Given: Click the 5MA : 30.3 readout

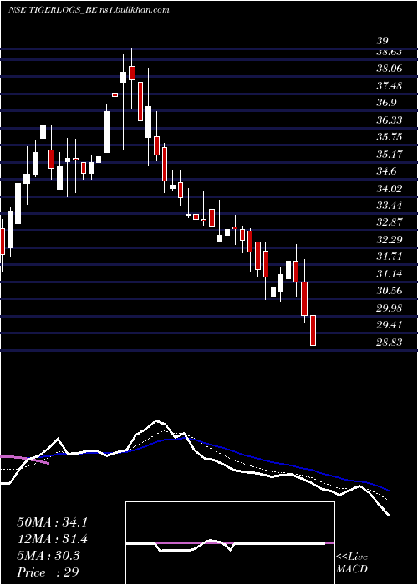Looking at the screenshot, I should [x=48, y=556].
